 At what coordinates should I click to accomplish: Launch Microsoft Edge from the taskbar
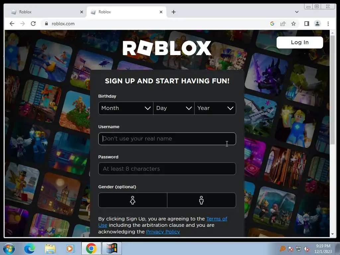[x=29, y=248]
